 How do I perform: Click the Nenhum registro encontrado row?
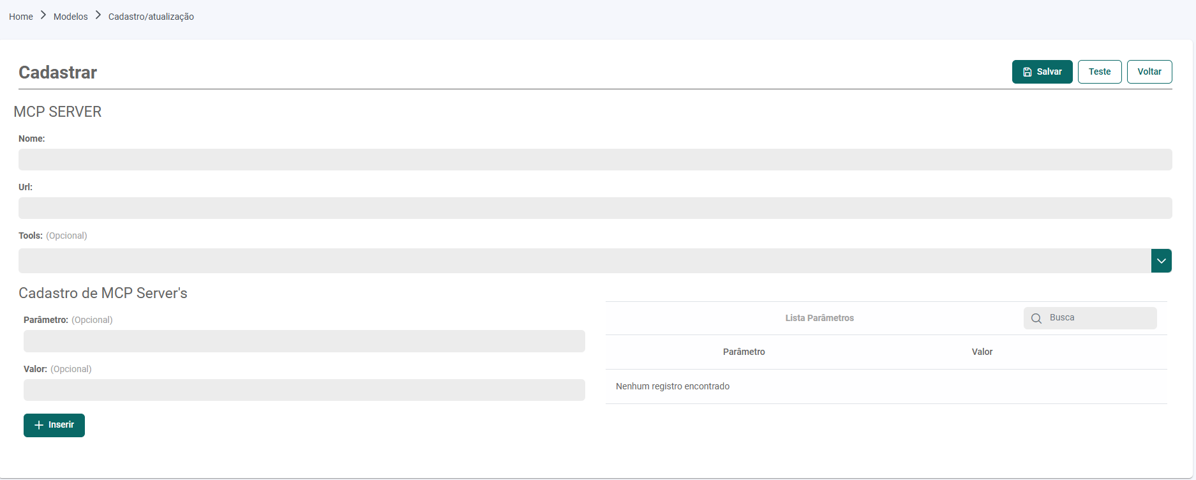click(x=673, y=386)
